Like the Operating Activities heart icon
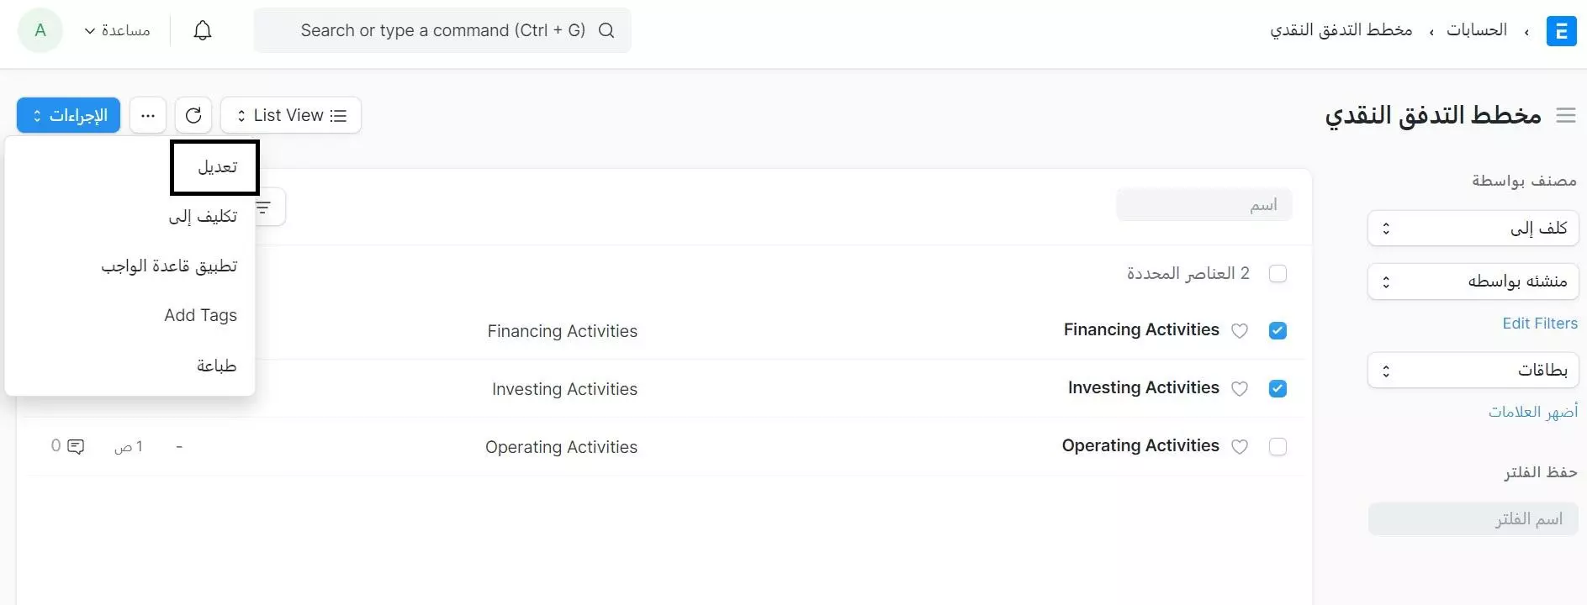This screenshot has width=1587, height=605. (x=1240, y=447)
